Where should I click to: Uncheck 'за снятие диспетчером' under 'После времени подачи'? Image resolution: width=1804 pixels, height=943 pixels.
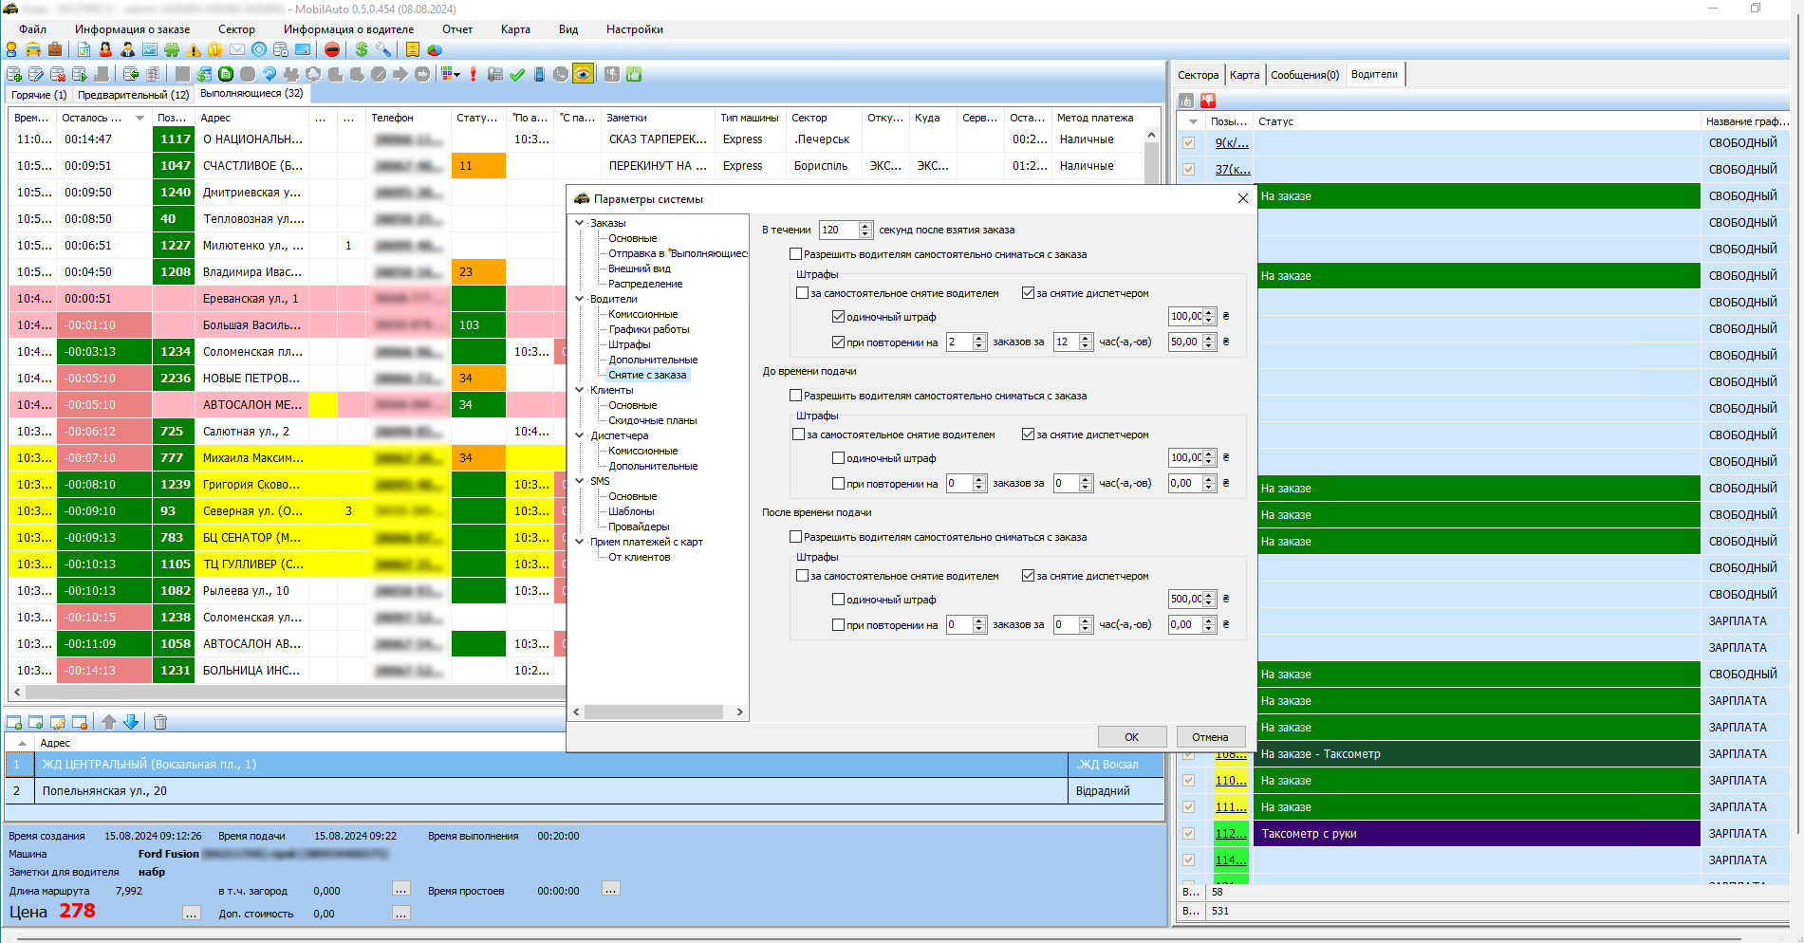1028,576
